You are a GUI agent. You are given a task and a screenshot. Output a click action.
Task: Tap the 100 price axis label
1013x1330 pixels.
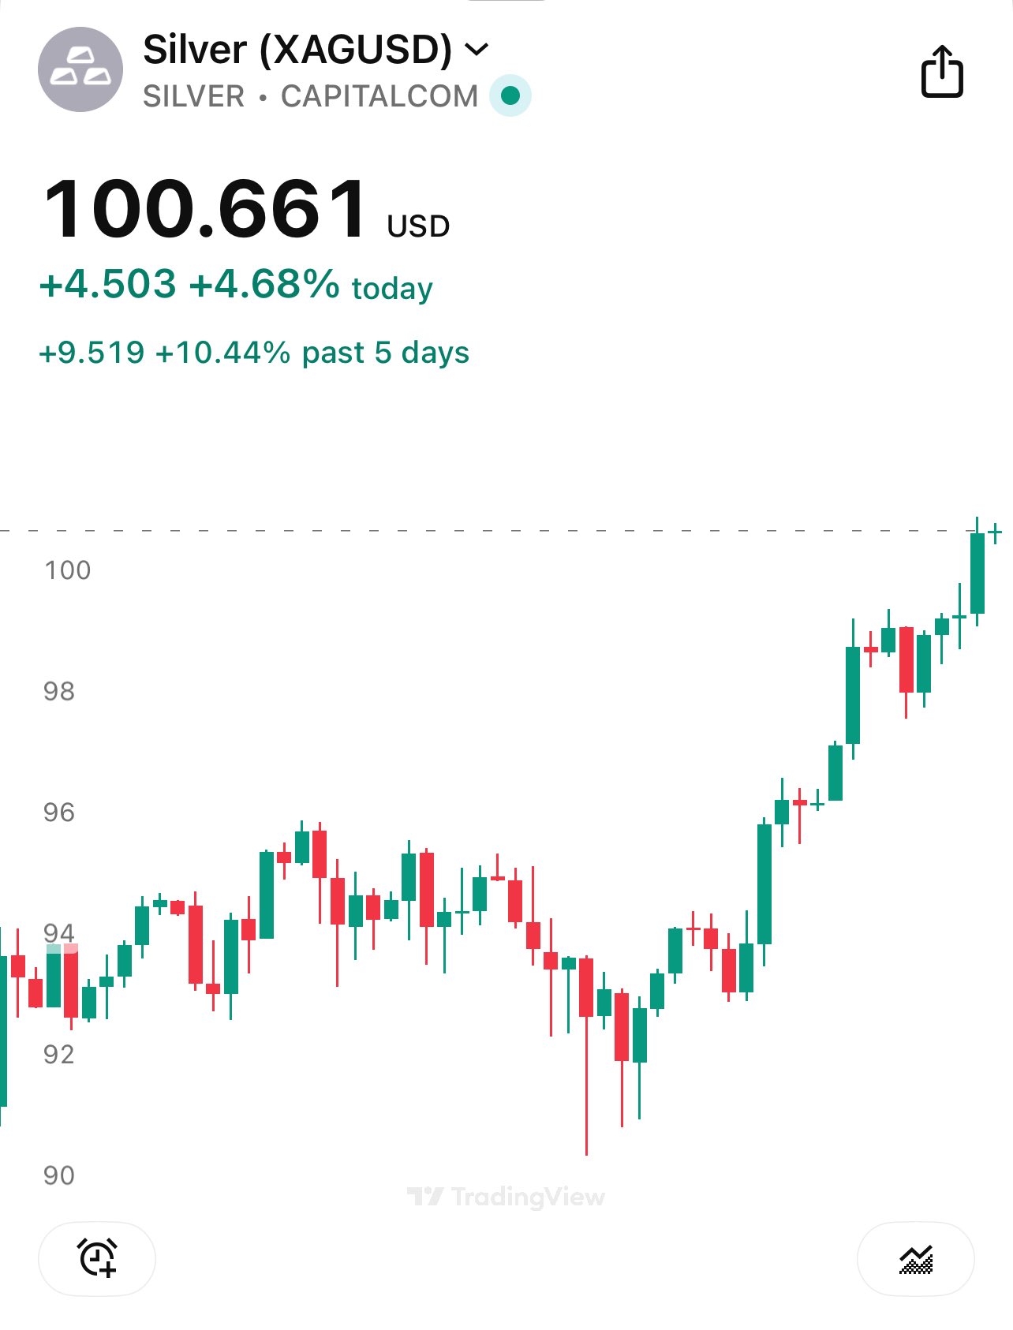click(68, 570)
